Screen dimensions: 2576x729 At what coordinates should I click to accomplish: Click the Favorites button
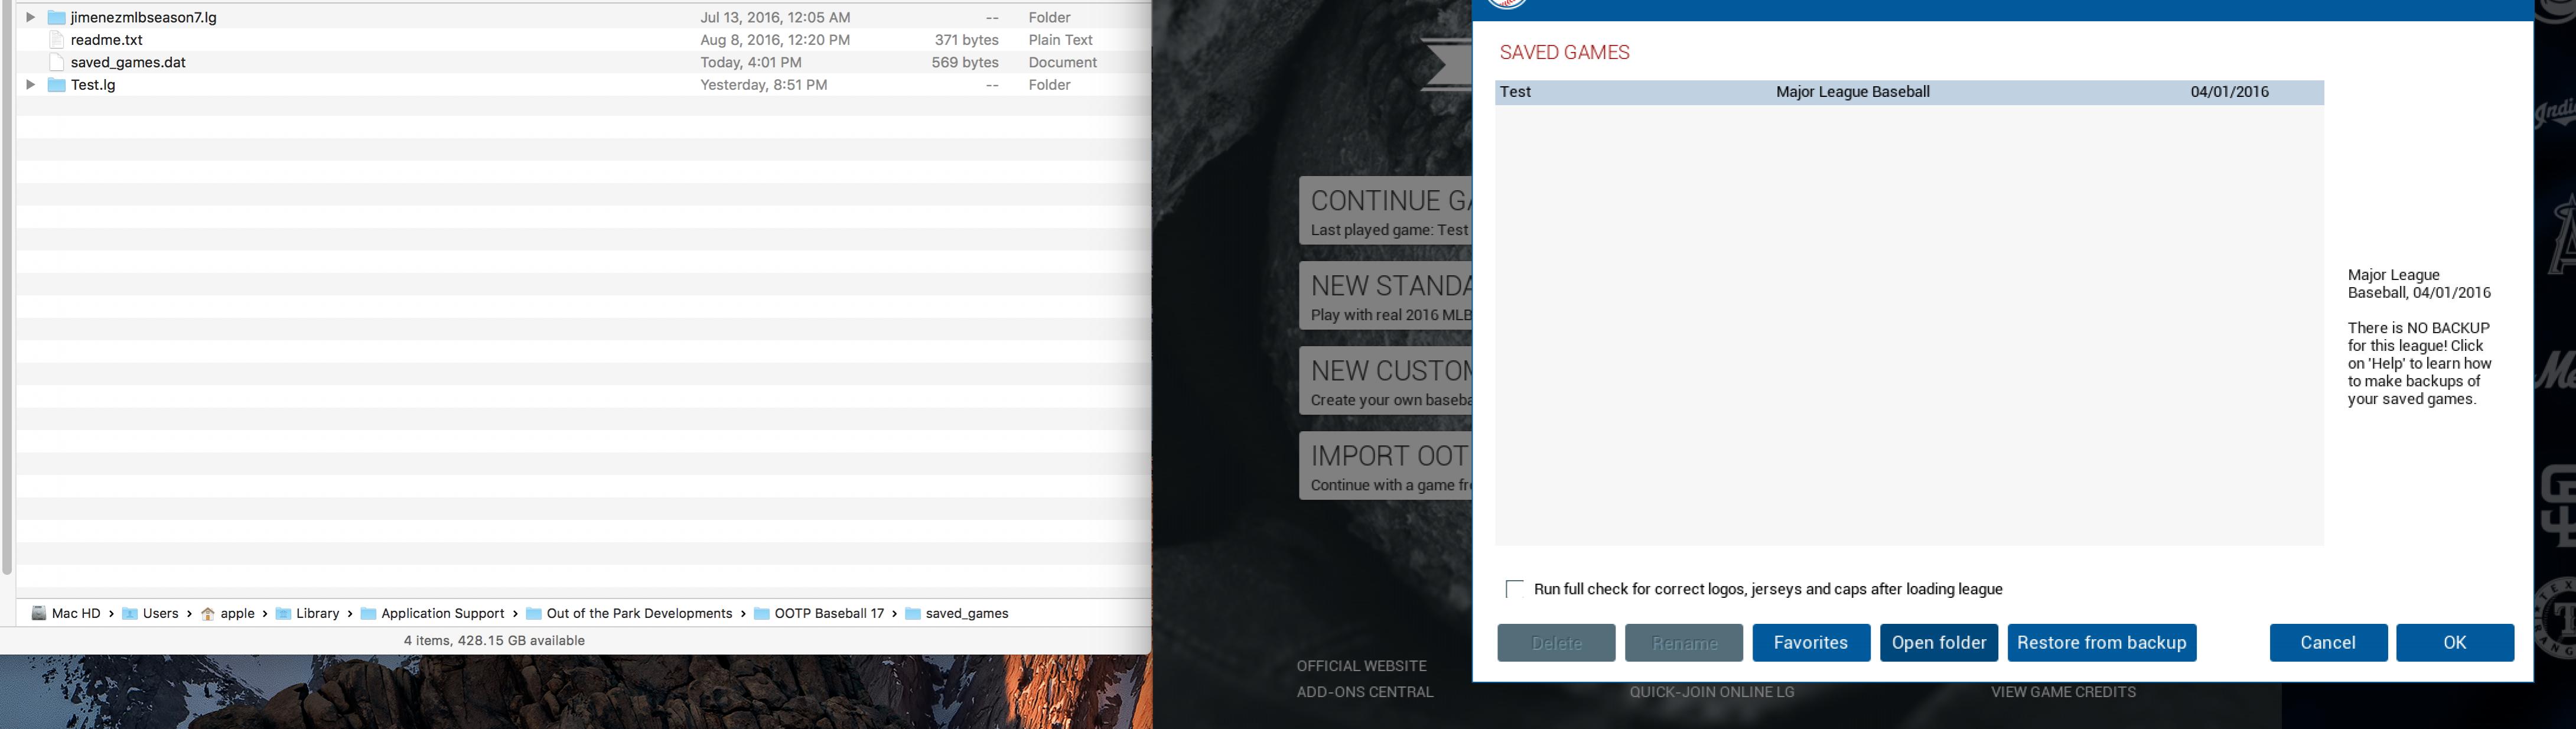[1810, 643]
